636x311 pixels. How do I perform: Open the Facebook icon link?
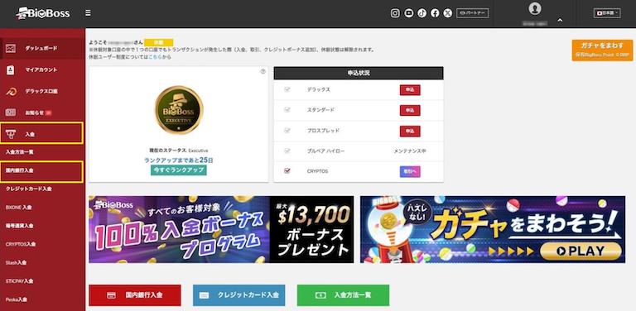pyautogui.click(x=435, y=13)
